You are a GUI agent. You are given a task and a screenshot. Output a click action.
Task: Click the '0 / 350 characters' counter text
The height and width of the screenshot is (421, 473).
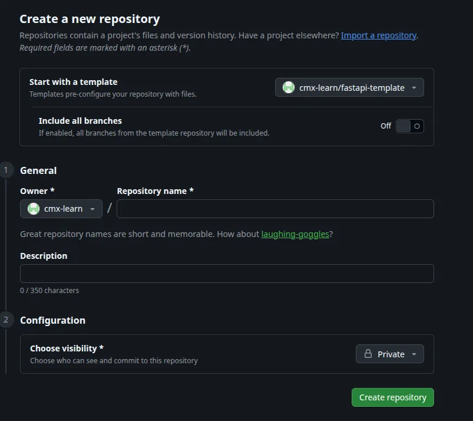(49, 291)
